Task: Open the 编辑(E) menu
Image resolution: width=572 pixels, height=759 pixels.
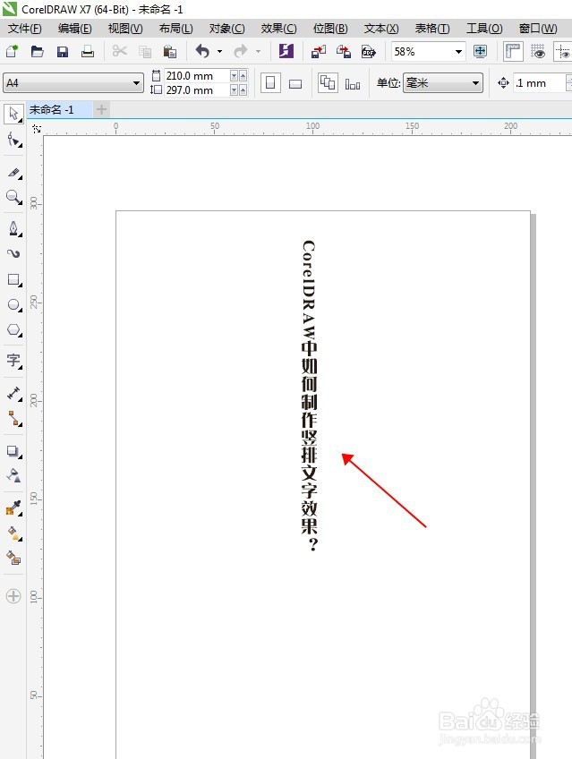Action: point(74,29)
